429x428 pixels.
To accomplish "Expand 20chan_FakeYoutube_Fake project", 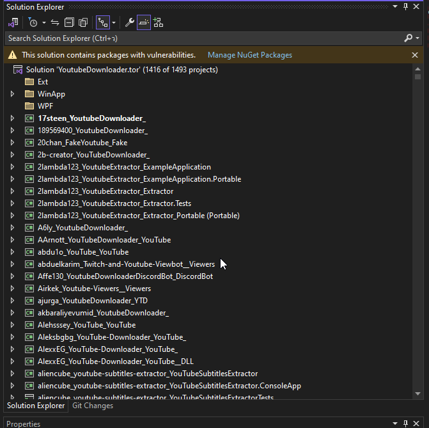I will pyautogui.click(x=12, y=143).
